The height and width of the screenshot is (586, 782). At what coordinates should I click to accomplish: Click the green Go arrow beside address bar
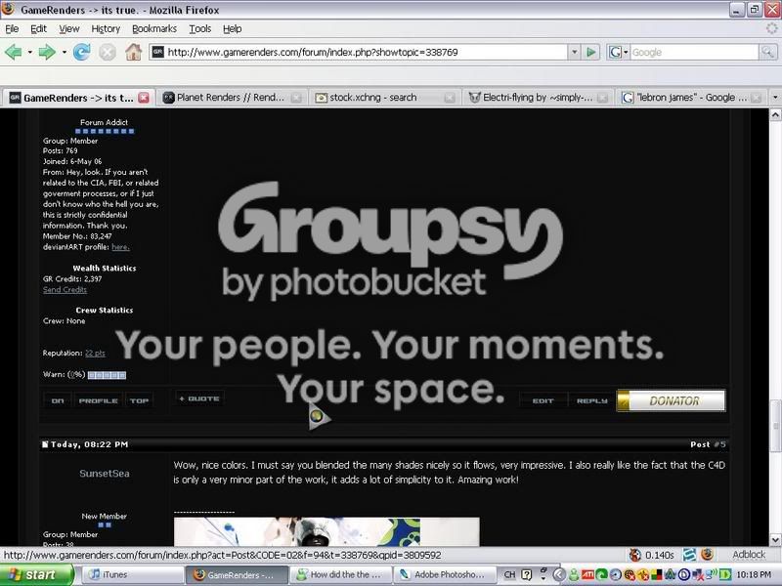[590, 52]
